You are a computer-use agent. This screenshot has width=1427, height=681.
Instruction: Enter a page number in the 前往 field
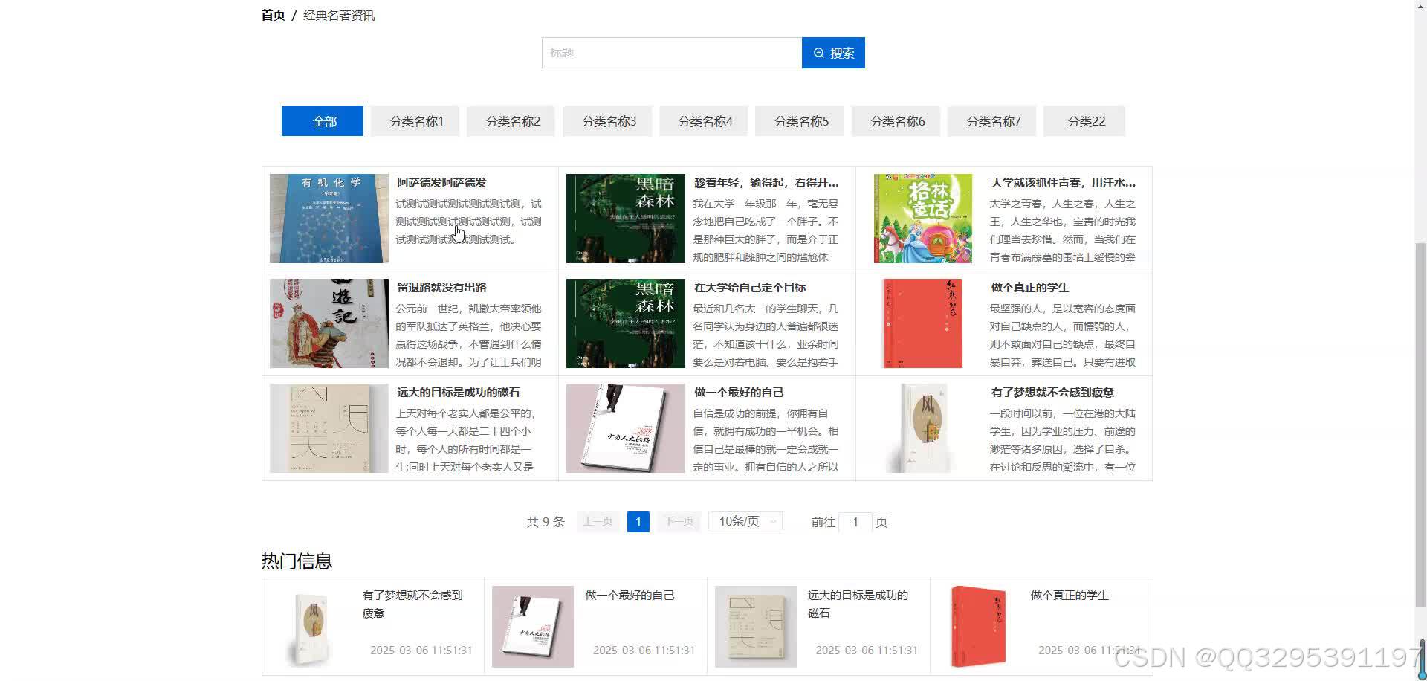pyautogui.click(x=855, y=521)
